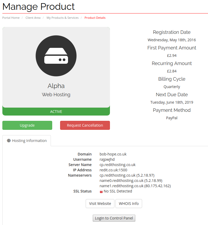Viewport: 208px width, 225px height.
Task: Go to Portal Home breadcrumb
Action: 11,18
